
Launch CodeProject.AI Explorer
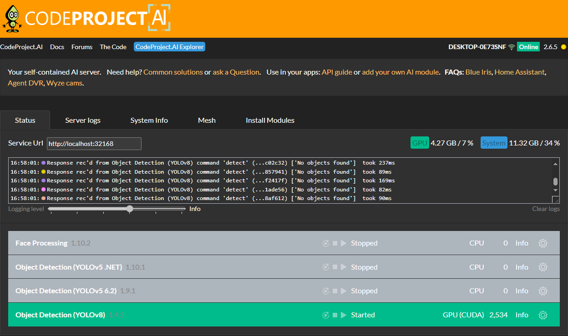(169, 47)
